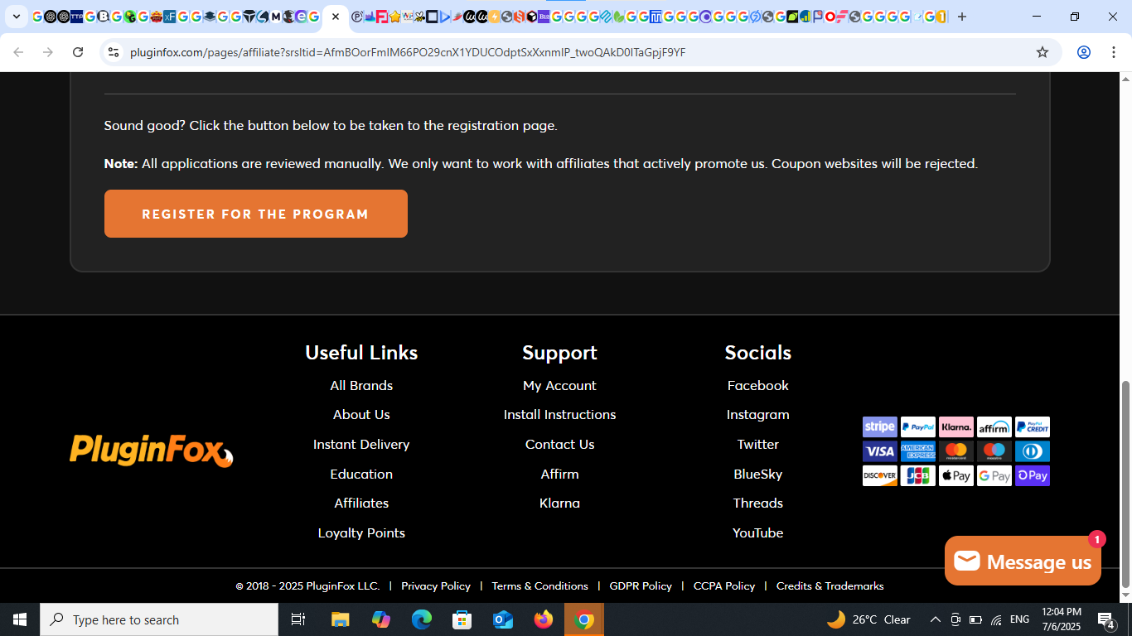Open the Install Instructions link
Image resolution: width=1132 pixels, height=636 pixels.
tap(559, 415)
